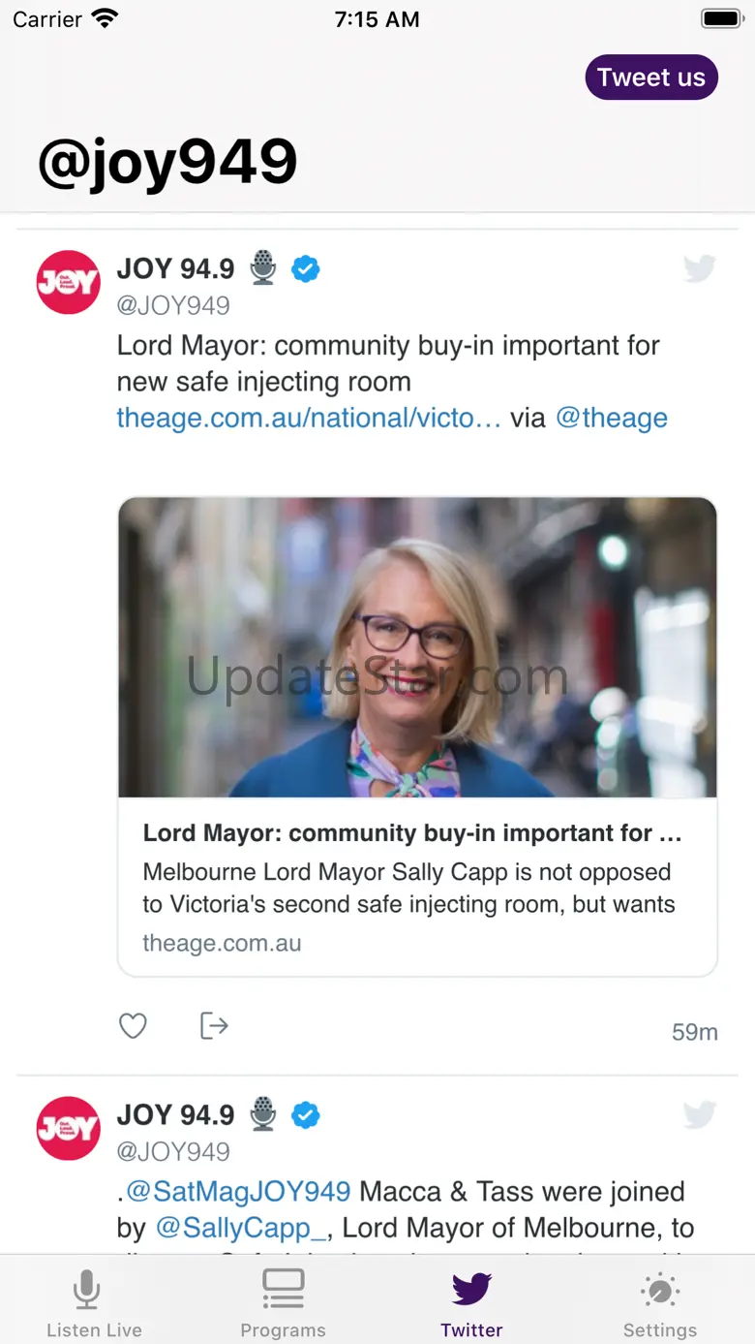Tap the @theage mention
Image resolution: width=755 pixels, height=1344 pixels.
pos(612,418)
